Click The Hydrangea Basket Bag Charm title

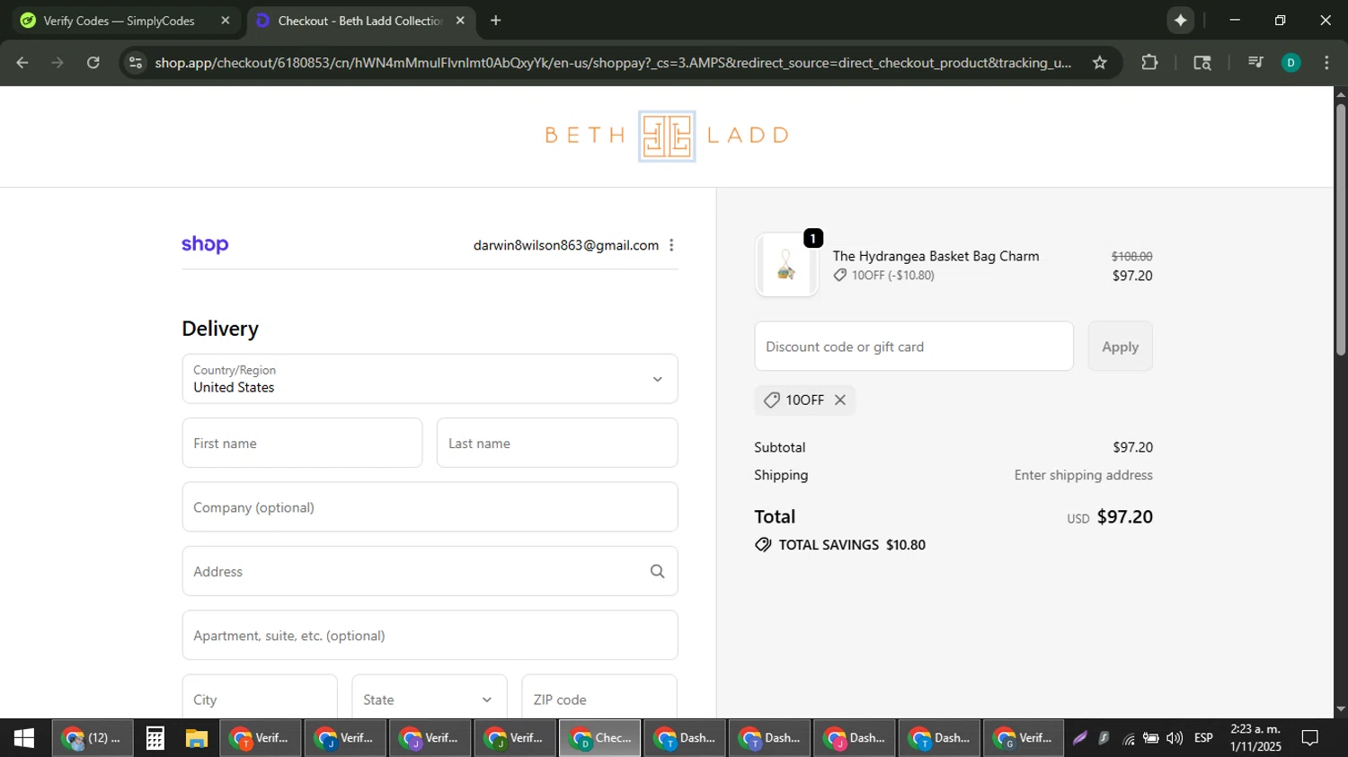936,256
